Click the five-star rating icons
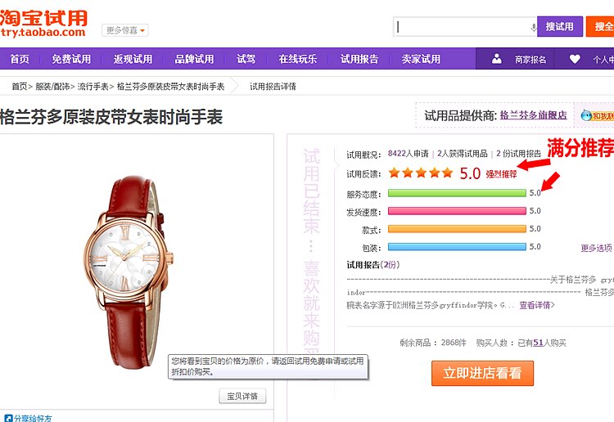614x422 pixels. [421, 173]
